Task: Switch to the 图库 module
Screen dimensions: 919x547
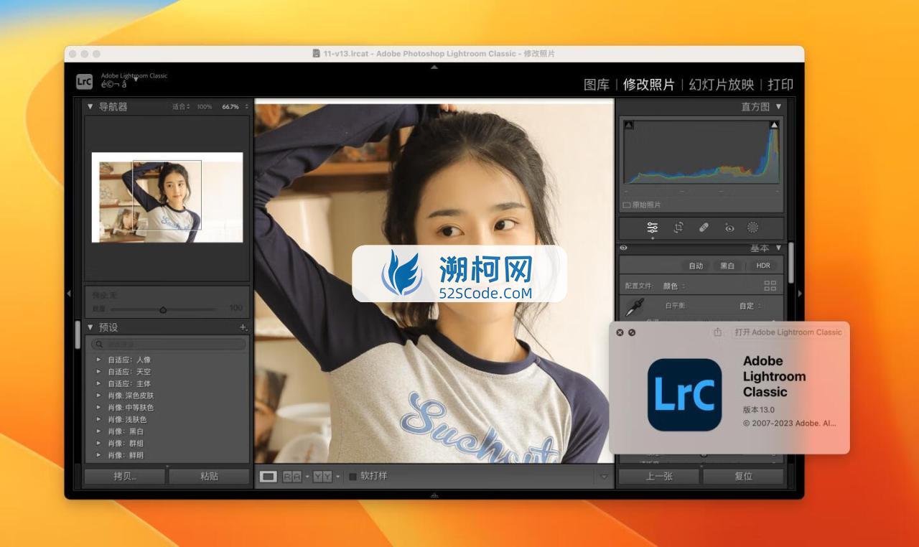Action: pyautogui.click(x=597, y=85)
